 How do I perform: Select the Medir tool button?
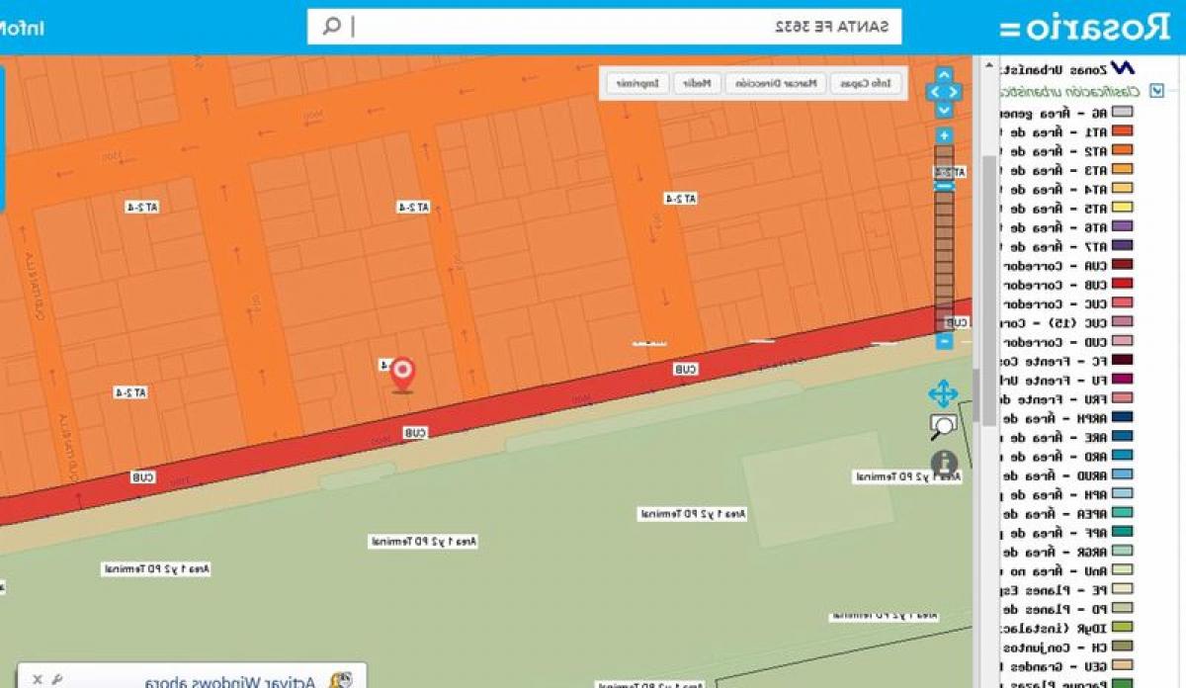point(698,84)
